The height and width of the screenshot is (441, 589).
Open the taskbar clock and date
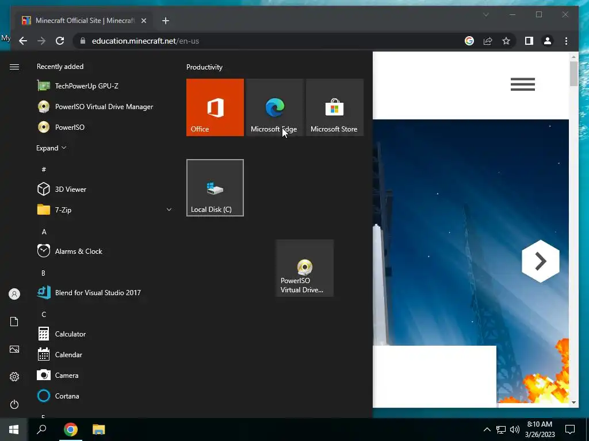click(540, 430)
